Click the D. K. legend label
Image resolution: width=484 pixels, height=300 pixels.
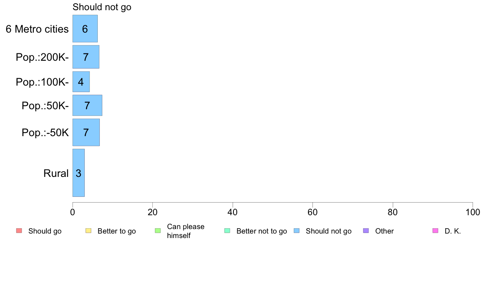point(453,231)
